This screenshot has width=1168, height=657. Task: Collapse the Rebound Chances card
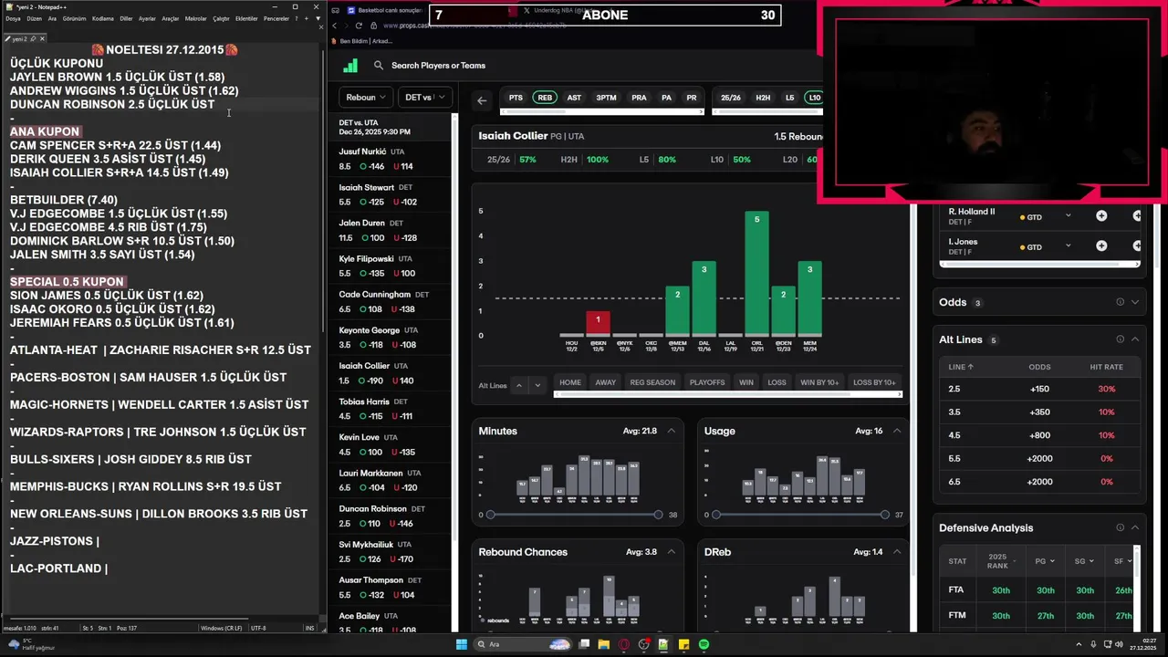(x=672, y=551)
